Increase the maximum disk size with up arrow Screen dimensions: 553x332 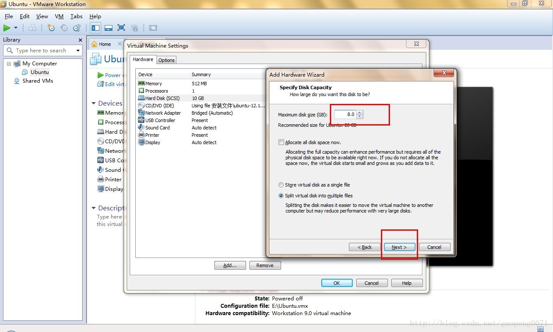pyautogui.click(x=360, y=112)
